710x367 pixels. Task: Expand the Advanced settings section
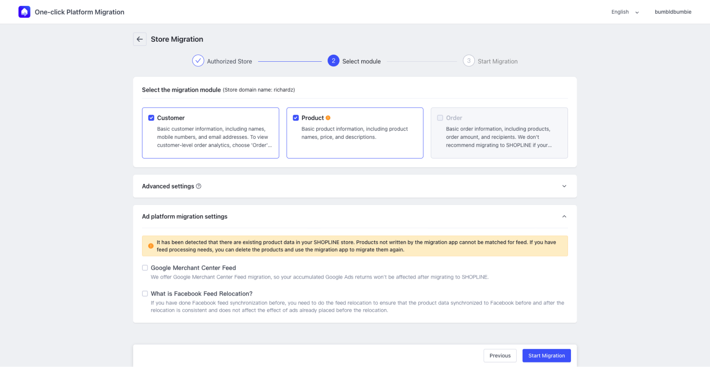tap(564, 186)
